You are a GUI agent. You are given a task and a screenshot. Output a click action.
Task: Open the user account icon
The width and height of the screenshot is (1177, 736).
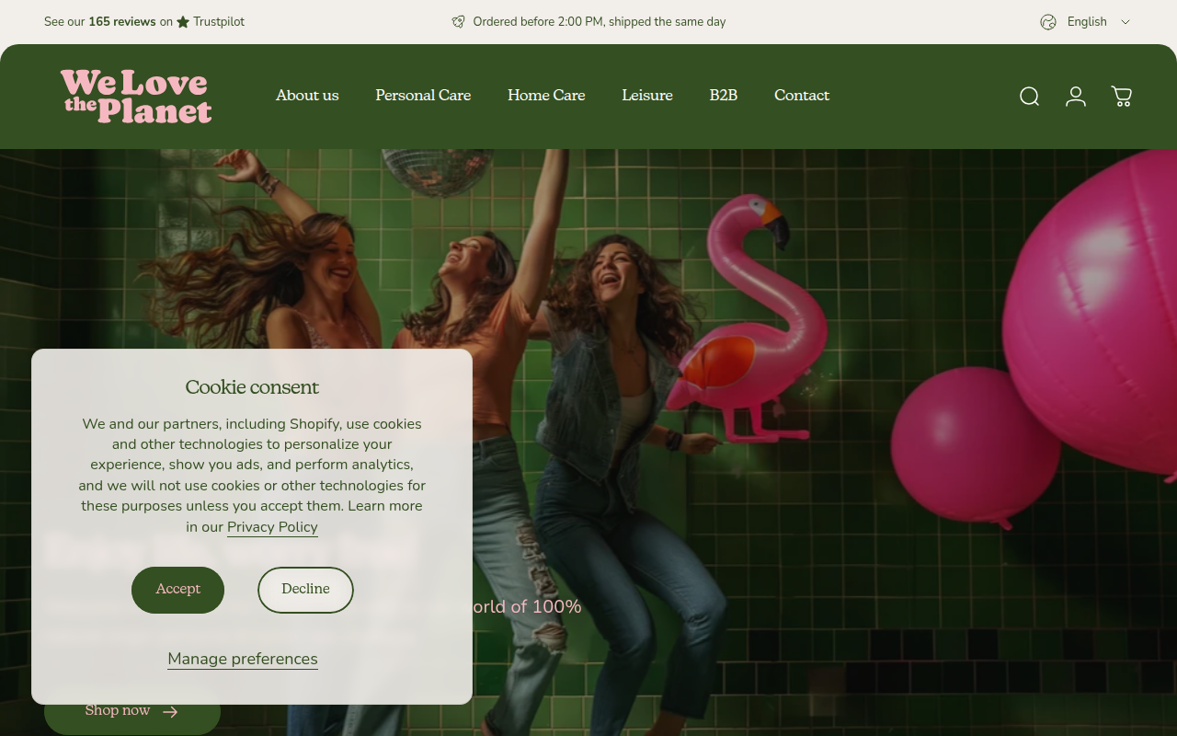(x=1076, y=97)
